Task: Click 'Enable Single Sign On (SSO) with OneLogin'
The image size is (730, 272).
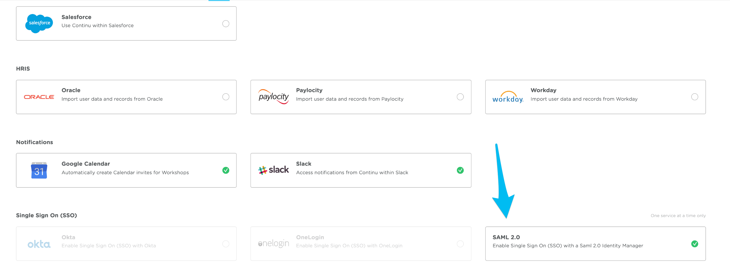Action: [349, 246]
